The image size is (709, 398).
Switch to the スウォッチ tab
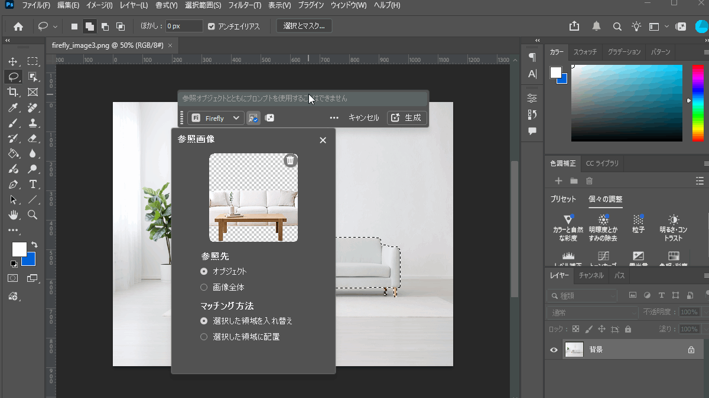point(585,52)
